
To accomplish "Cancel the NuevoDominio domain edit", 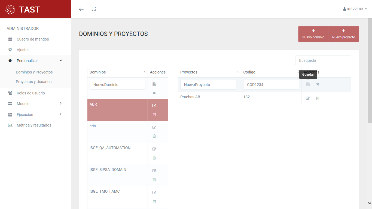I will 154,93.
